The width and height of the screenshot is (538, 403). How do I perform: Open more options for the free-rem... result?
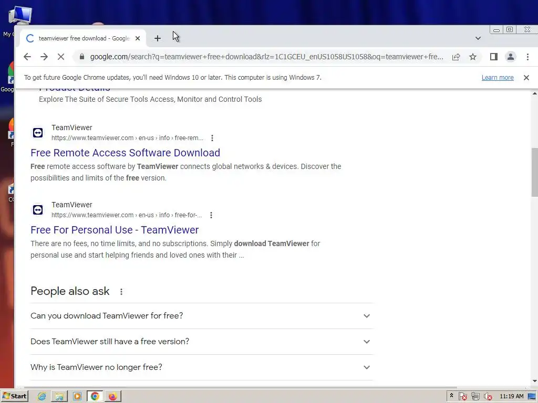212,138
